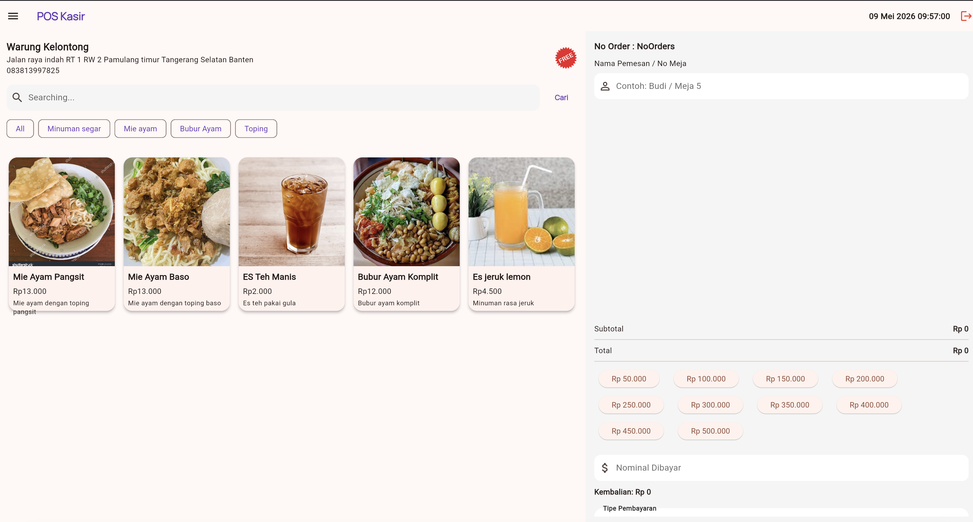Click the date and time display
The width and height of the screenshot is (973, 522).
[x=909, y=16]
